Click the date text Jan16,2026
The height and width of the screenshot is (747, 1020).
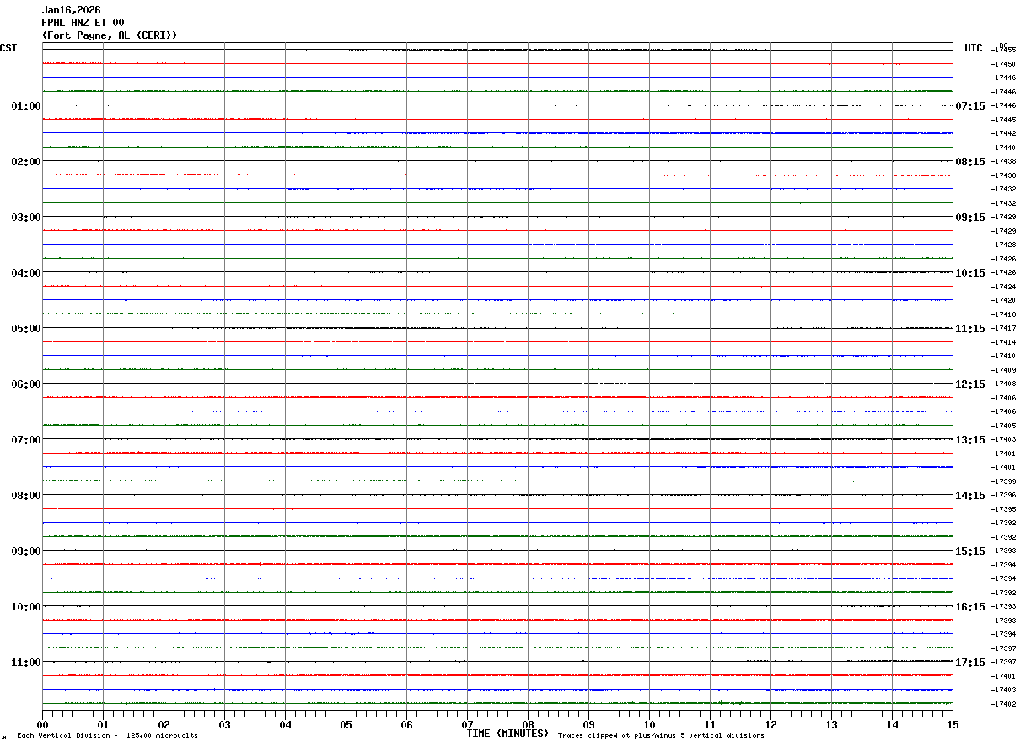click(x=71, y=10)
